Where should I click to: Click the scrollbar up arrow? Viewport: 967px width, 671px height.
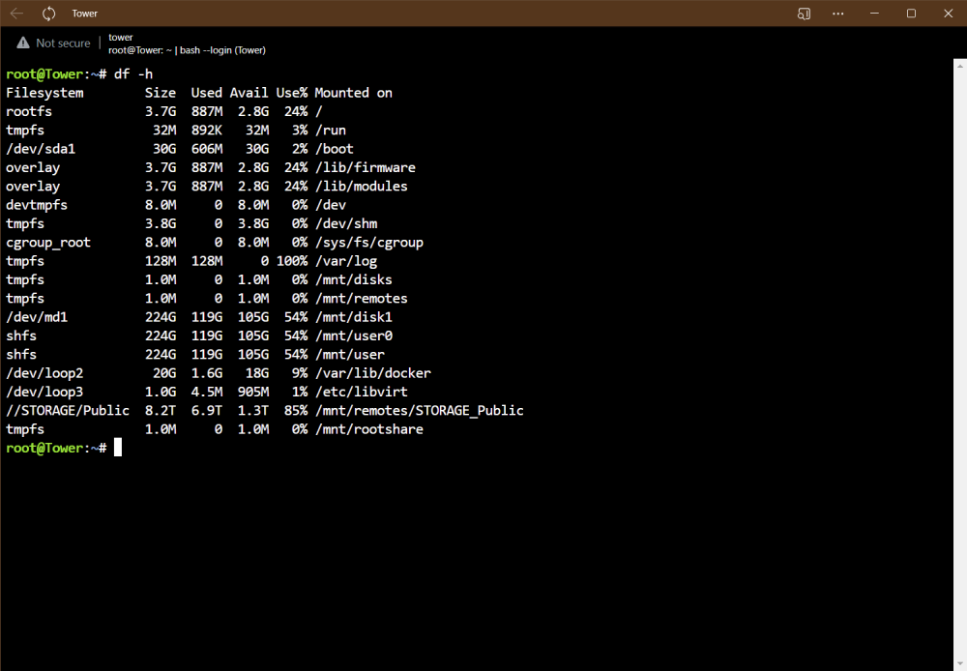pos(960,64)
